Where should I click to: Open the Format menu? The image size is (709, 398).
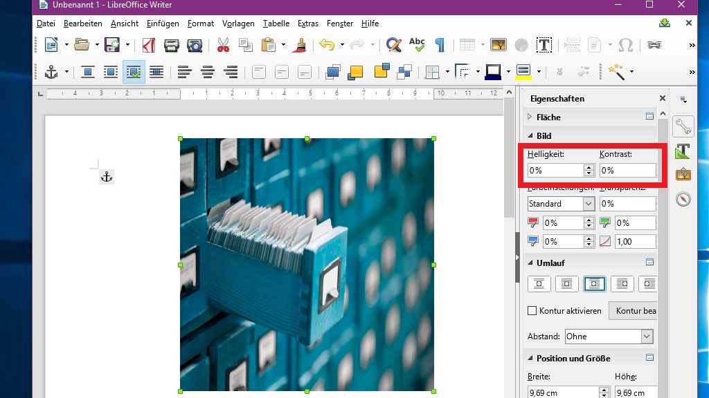coord(200,23)
